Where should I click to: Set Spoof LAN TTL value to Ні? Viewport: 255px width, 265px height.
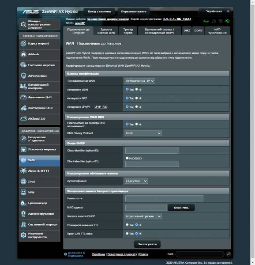point(136,234)
